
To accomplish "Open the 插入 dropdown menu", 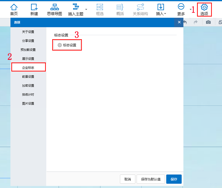I will pos(161,9).
